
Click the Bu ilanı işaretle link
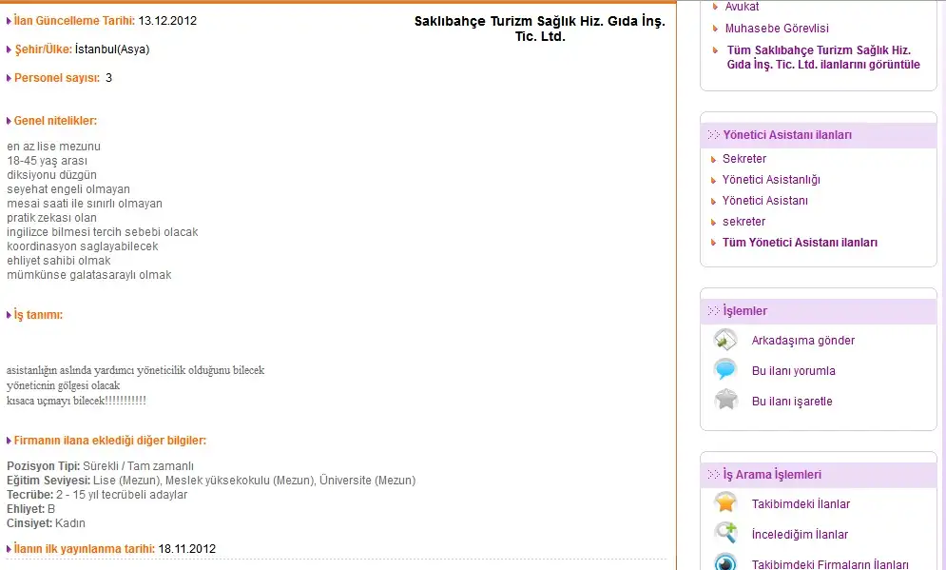click(792, 401)
